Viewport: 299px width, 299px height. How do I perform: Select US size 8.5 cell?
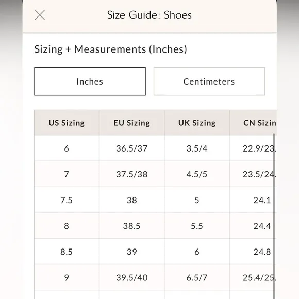click(x=67, y=252)
